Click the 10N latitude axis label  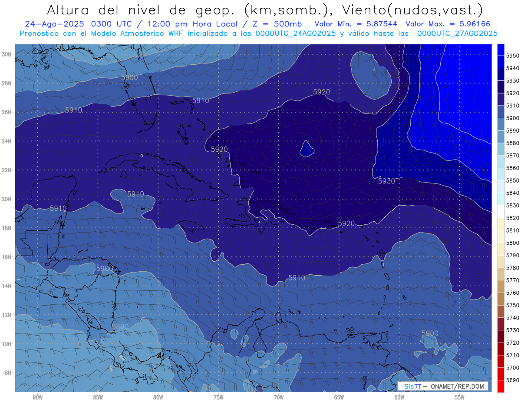7,343
